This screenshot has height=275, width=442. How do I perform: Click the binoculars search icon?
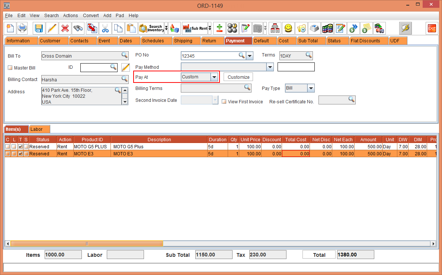tap(78, 28)
